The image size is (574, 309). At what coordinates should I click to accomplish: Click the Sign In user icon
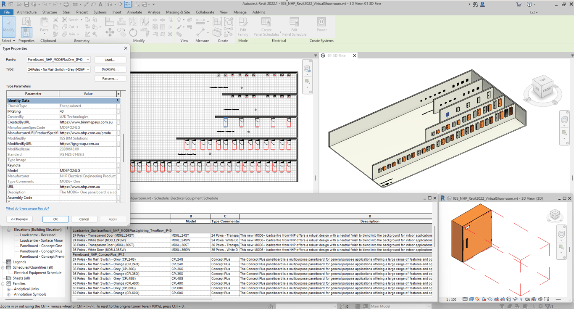[482, 4]
